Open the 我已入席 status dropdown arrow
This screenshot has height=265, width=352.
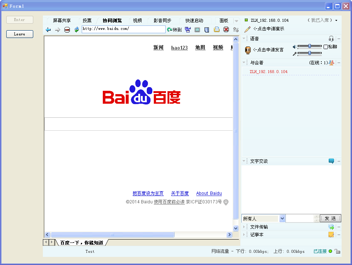point(336,21)
